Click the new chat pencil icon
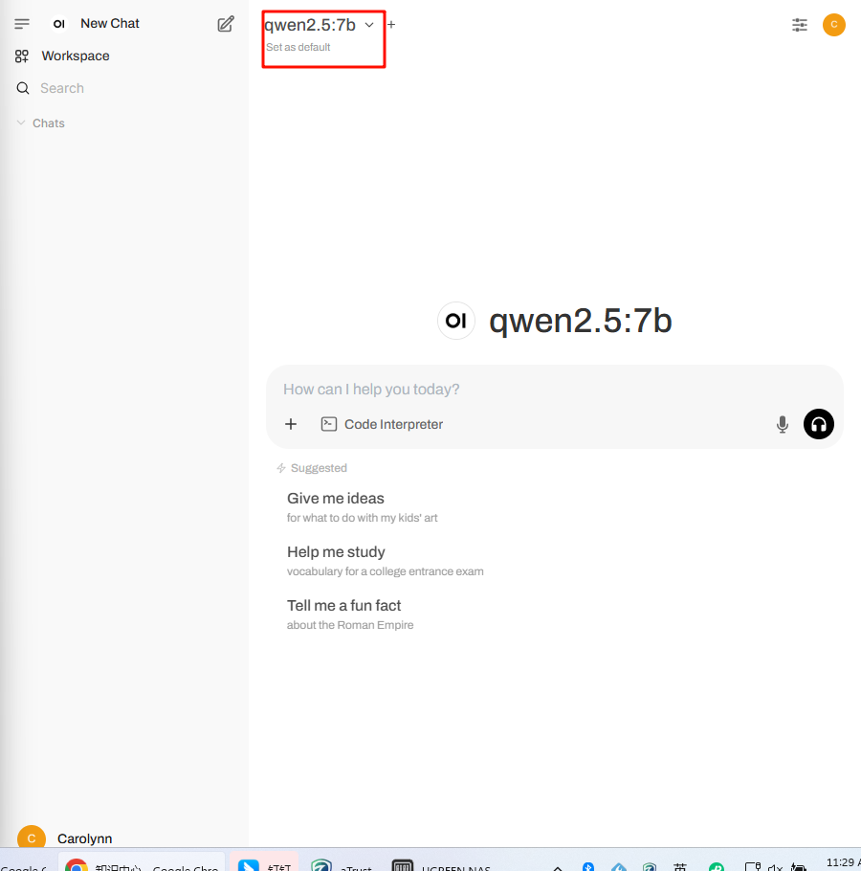 pos(226,24)
